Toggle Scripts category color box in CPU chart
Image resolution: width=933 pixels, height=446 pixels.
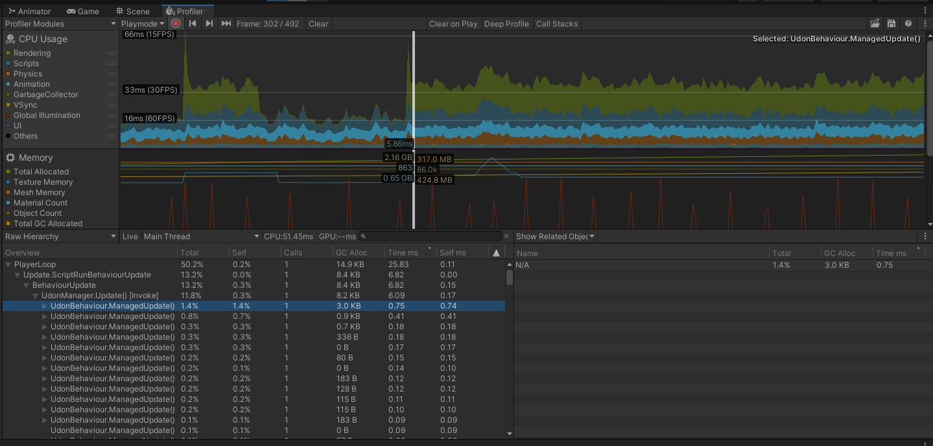[8, 64]
